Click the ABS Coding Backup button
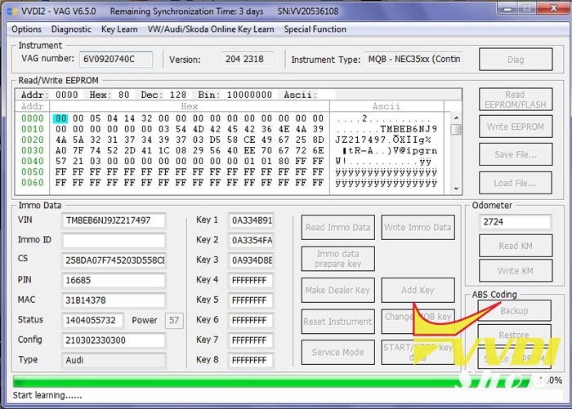This screenshot has height=409, width=572. click(x=514, y=311)
